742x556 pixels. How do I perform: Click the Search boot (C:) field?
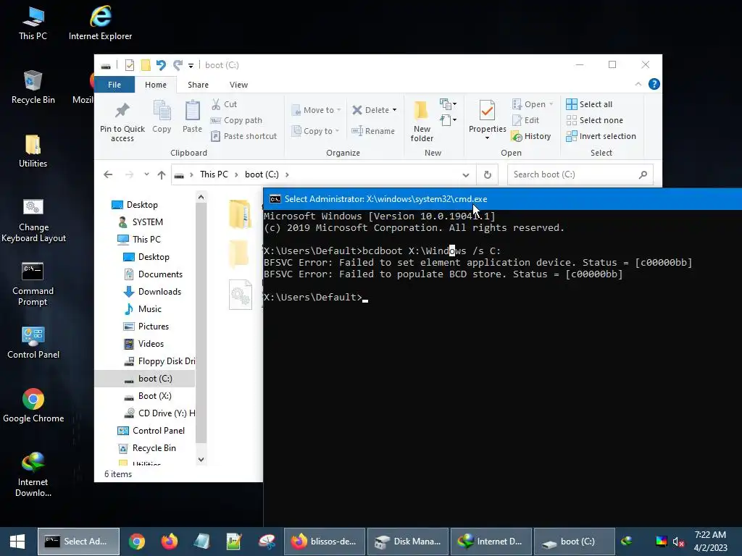[580, 174]
